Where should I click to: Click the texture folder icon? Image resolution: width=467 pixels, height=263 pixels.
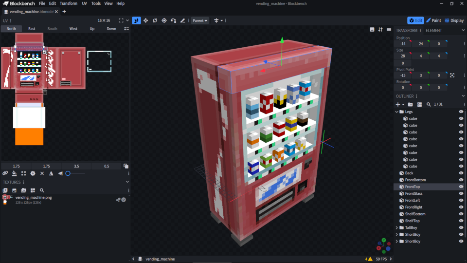pyautogui.click(x=23, y=190)
